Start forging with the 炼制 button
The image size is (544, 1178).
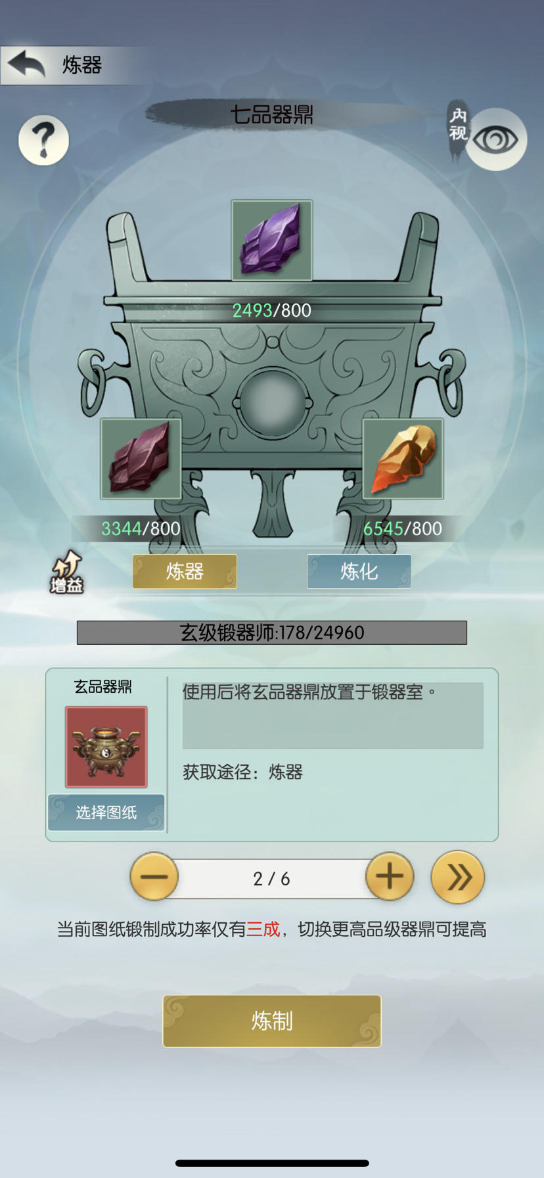coord(272,1021)
